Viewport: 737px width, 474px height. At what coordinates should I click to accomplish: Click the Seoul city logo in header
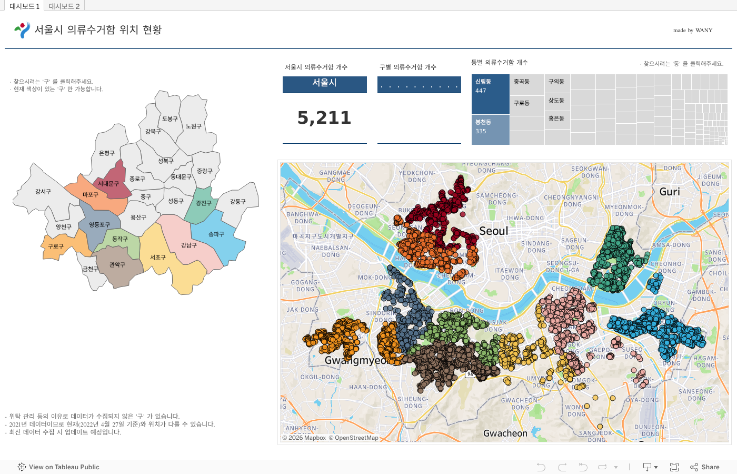point(22,30)
